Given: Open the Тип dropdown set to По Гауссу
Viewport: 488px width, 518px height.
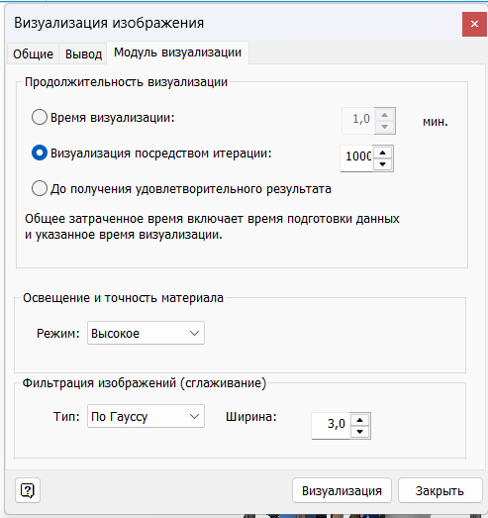Looking at the screenshot, I should click(x=146, y=416).
